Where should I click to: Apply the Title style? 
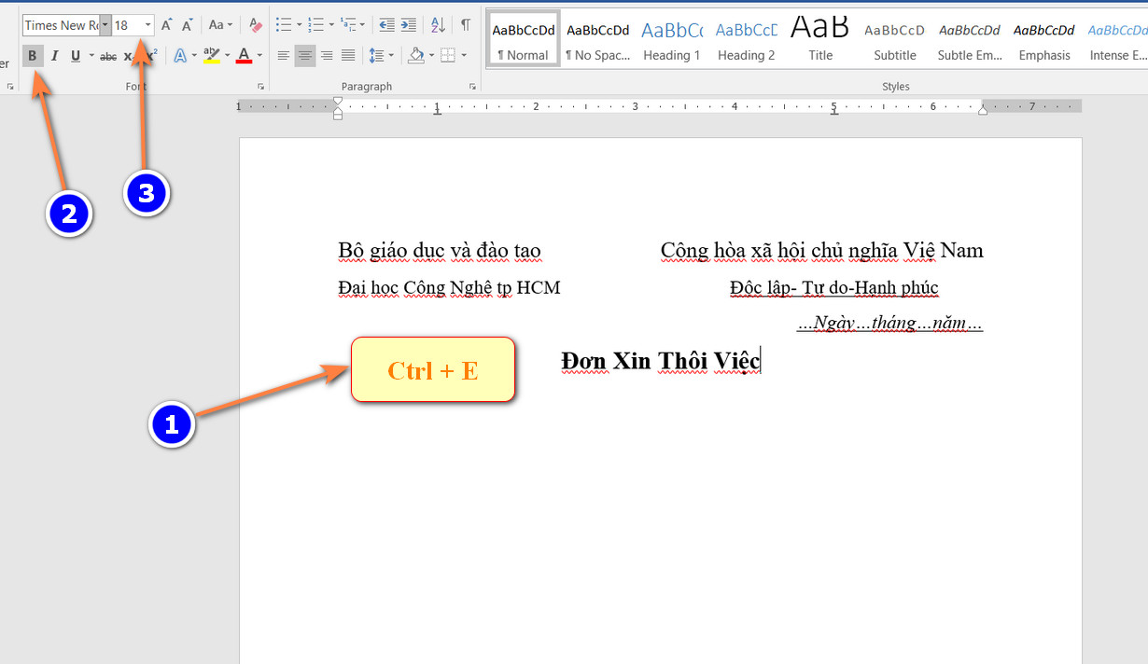tap(821, 37)
